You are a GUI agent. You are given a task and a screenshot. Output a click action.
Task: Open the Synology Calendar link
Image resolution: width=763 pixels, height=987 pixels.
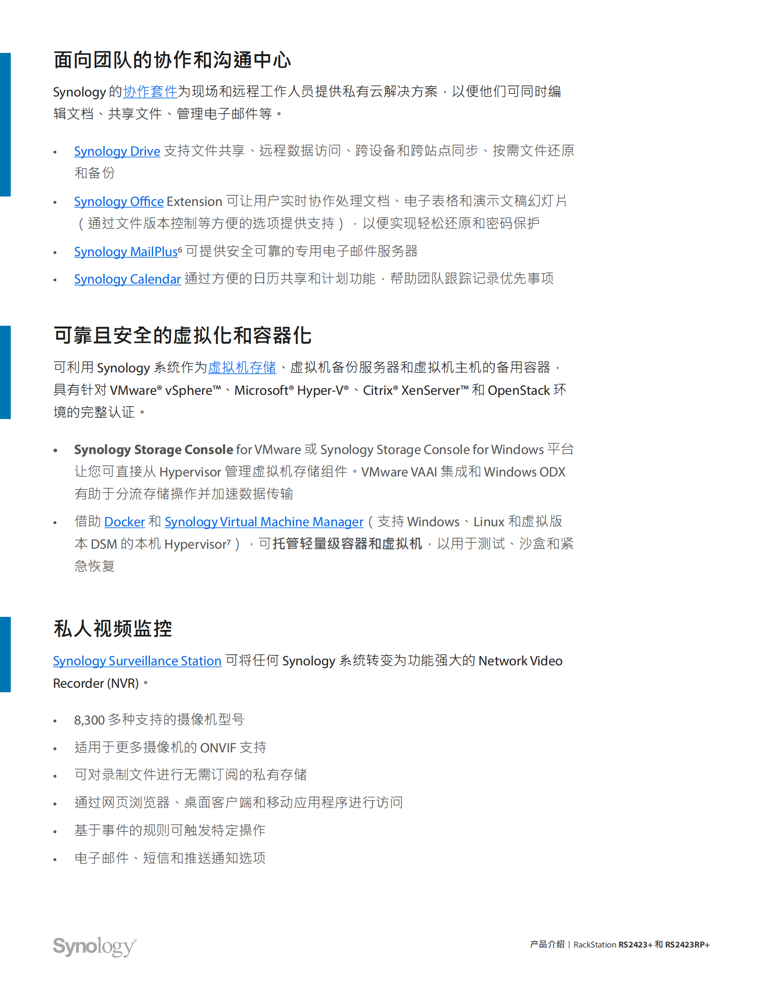[x=127, y=280]
